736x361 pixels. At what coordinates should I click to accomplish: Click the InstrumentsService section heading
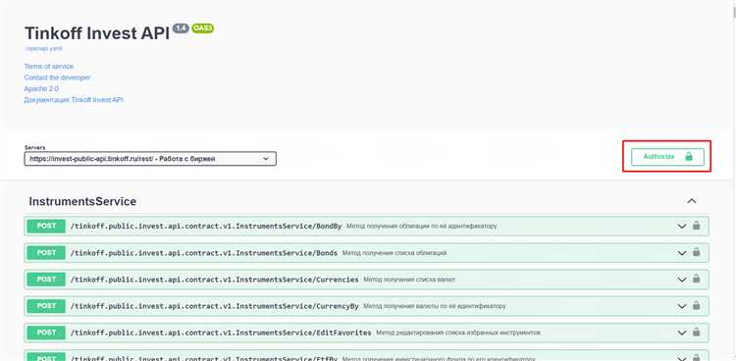point(82,201)
